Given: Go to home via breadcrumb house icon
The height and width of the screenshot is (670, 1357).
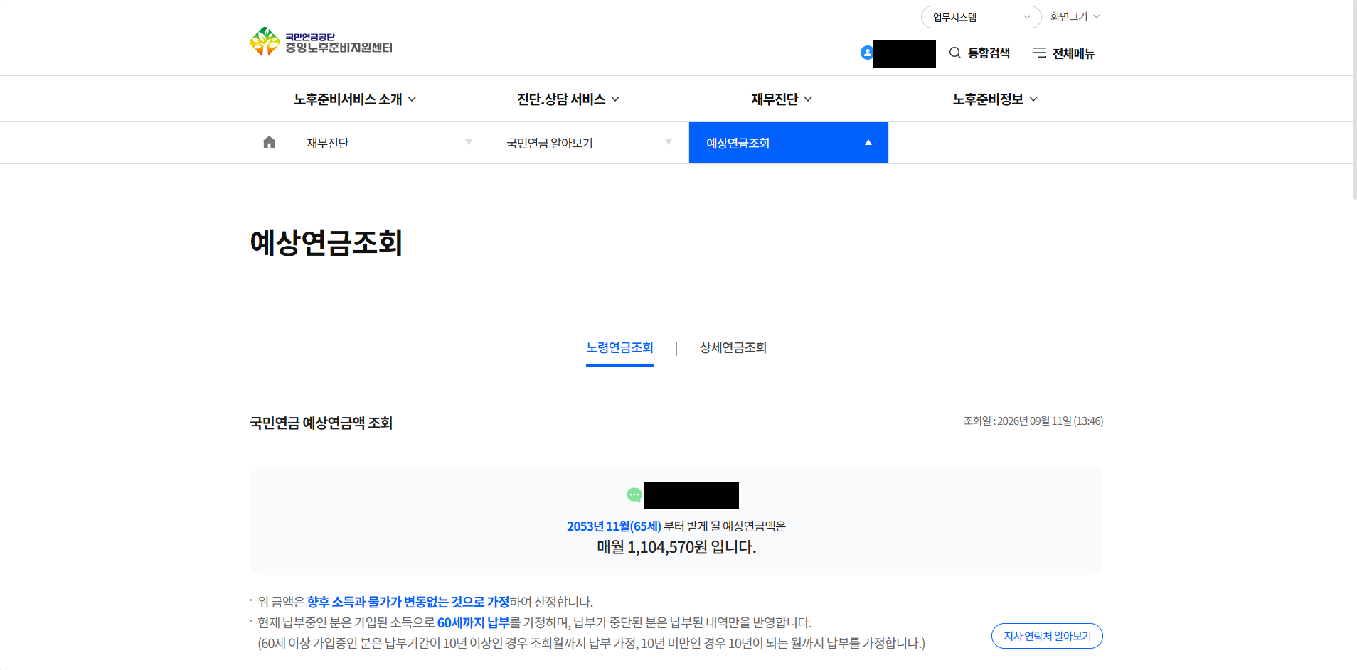Looking at the screenshot, I should [x=270, y=142].
